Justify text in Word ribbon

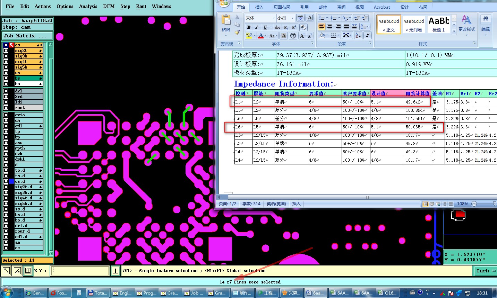click(x=346, y=27)
